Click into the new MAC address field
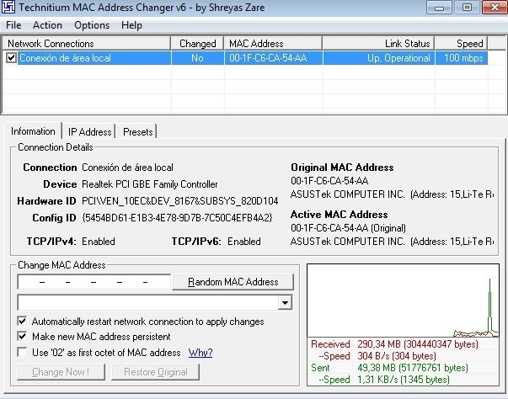This screenshot has width=508, height=399. [94, 282]
